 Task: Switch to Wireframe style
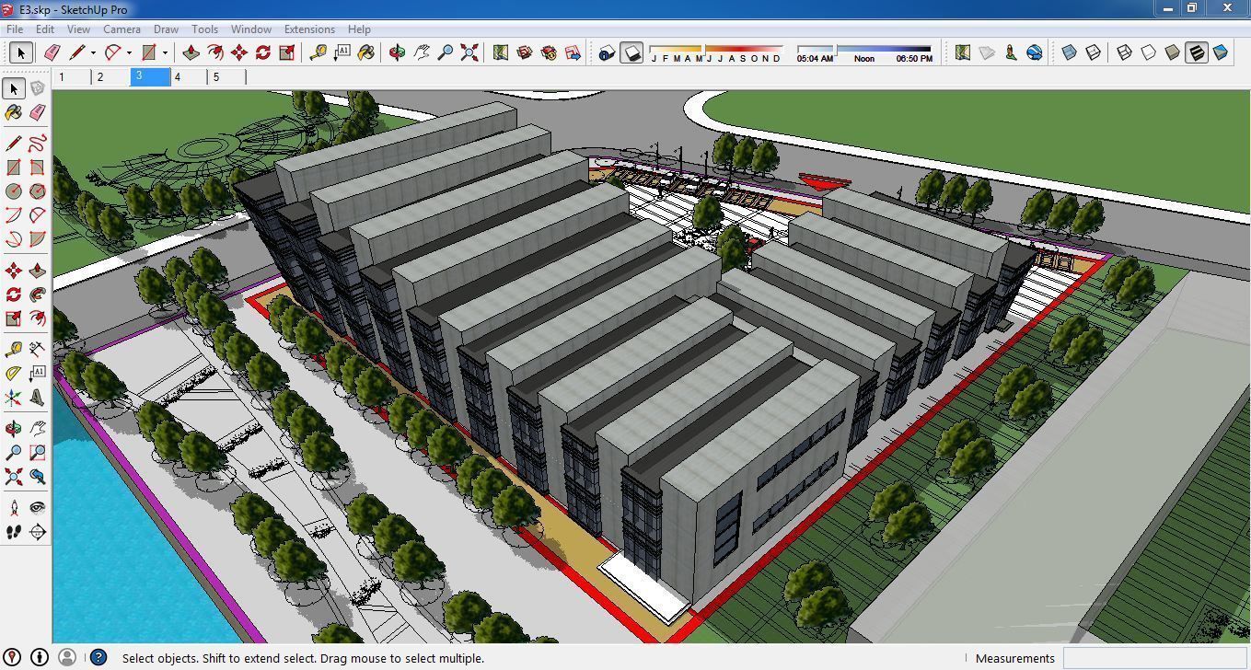(x=1124, y=53)
